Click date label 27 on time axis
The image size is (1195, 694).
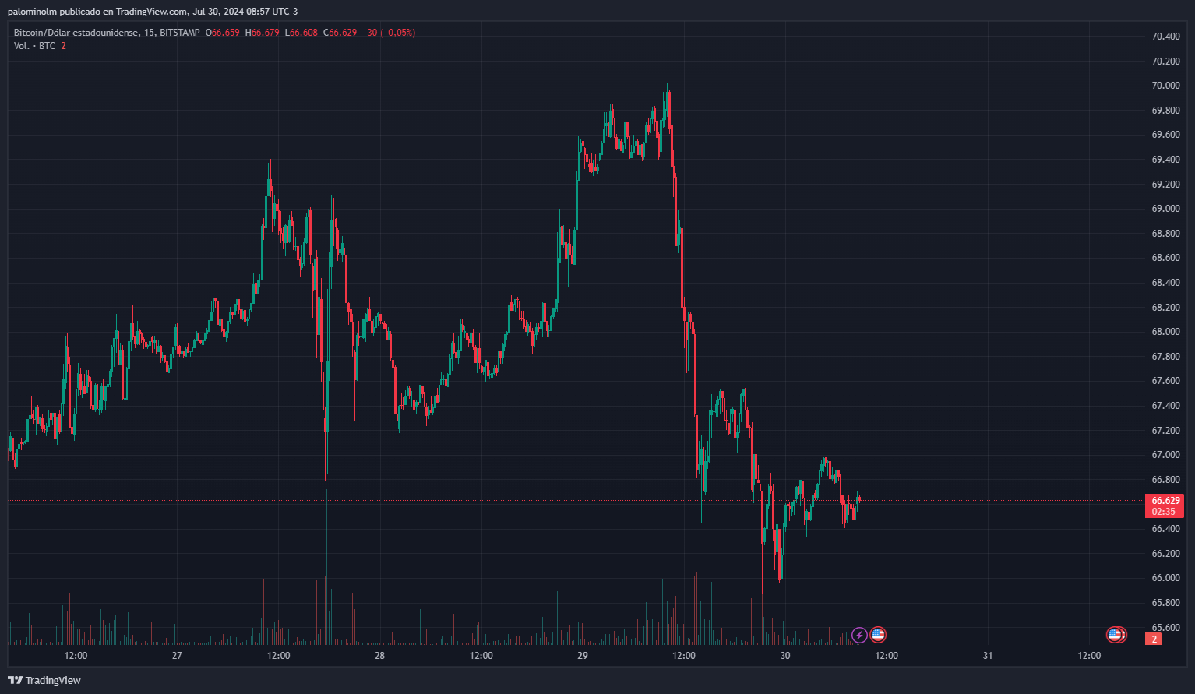(177, 656)
